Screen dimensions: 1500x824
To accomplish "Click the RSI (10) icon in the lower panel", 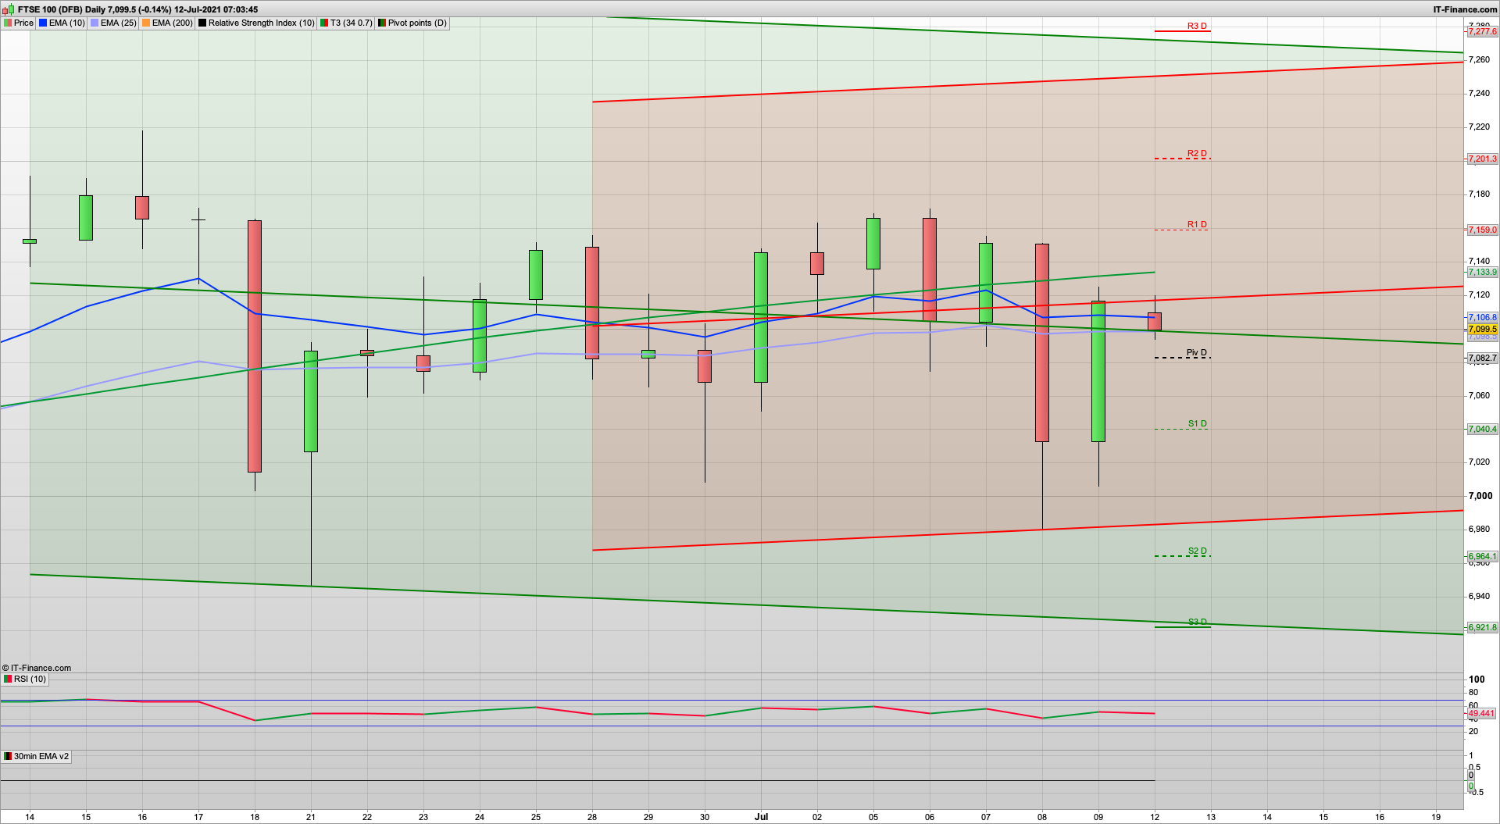I will [x=8, y=679].
